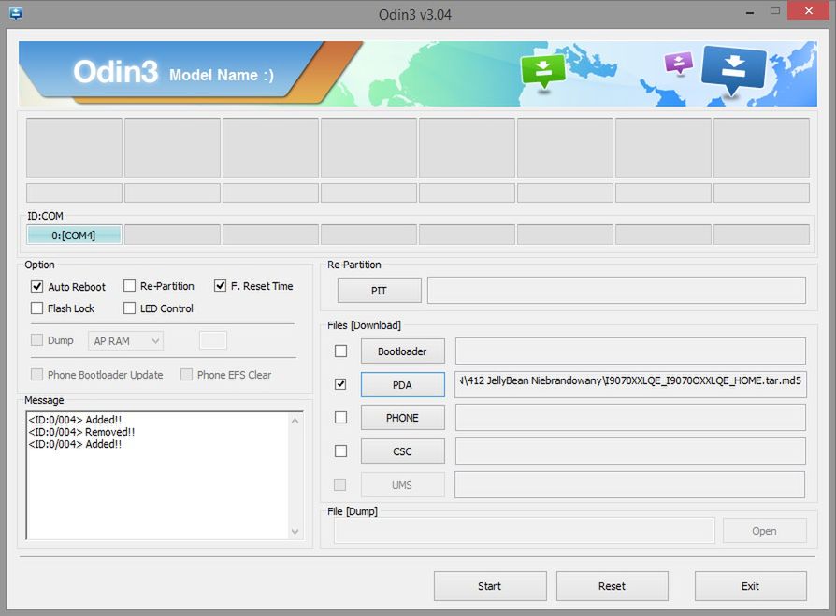Click the PDA browse button
This screenshot has width=836, height=616.
point(402,385)
